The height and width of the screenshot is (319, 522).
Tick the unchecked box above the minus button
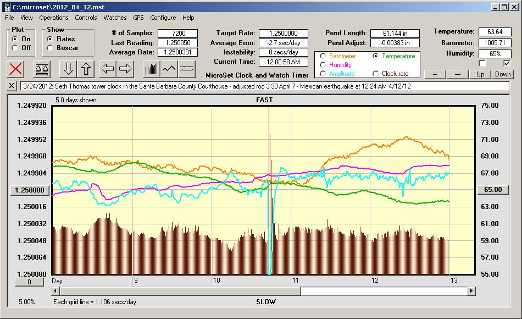(x=482, y=63)
